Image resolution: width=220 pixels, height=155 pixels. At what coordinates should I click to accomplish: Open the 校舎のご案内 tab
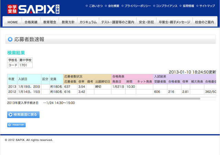[205, 22]
